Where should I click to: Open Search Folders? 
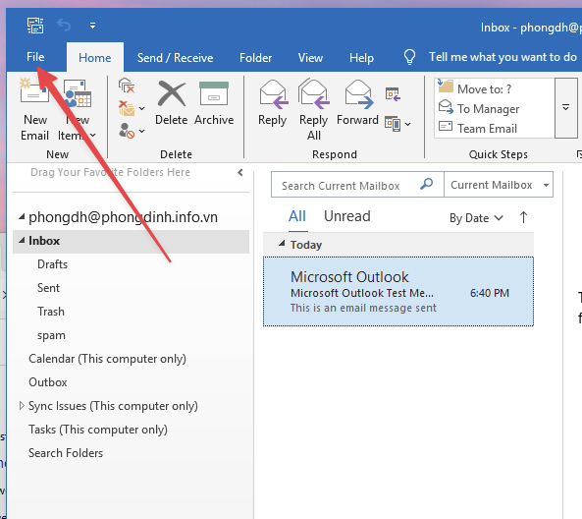click(66, 453)
